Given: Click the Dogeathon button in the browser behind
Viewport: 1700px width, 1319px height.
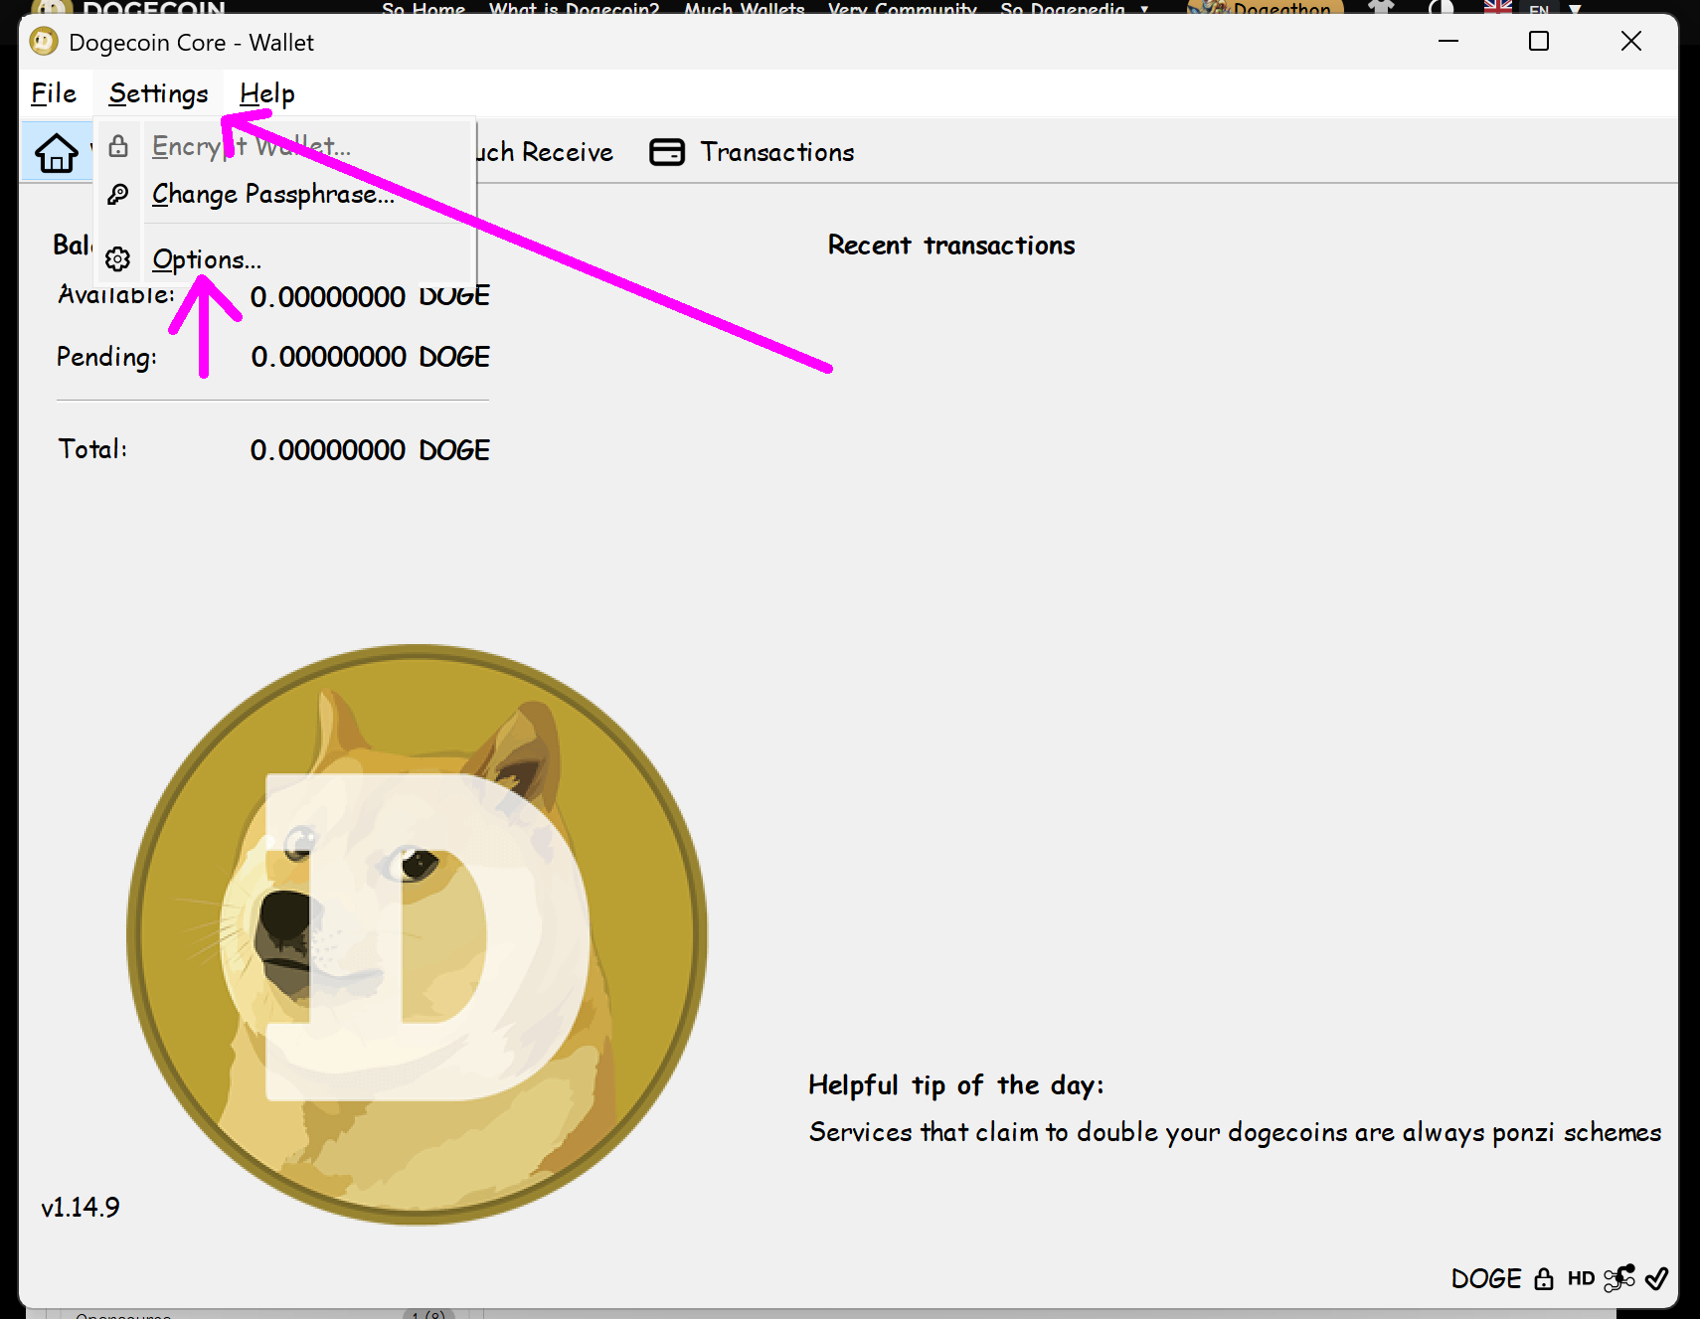Looking at the screenshot, I should [x=1265, y=8].
